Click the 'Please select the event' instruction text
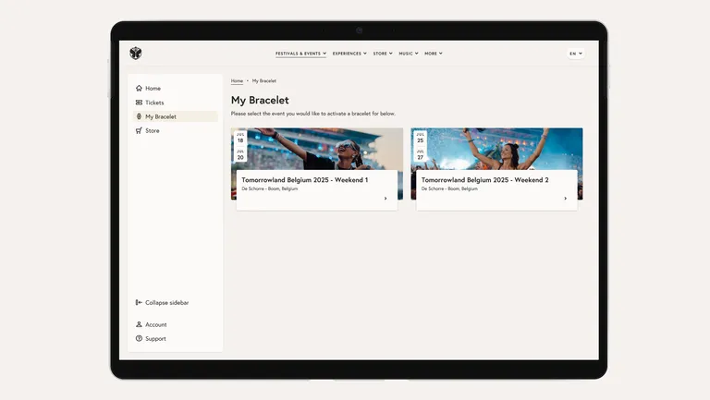 click(312, 114)
